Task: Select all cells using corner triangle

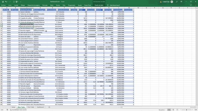Action: pos(1,8)
